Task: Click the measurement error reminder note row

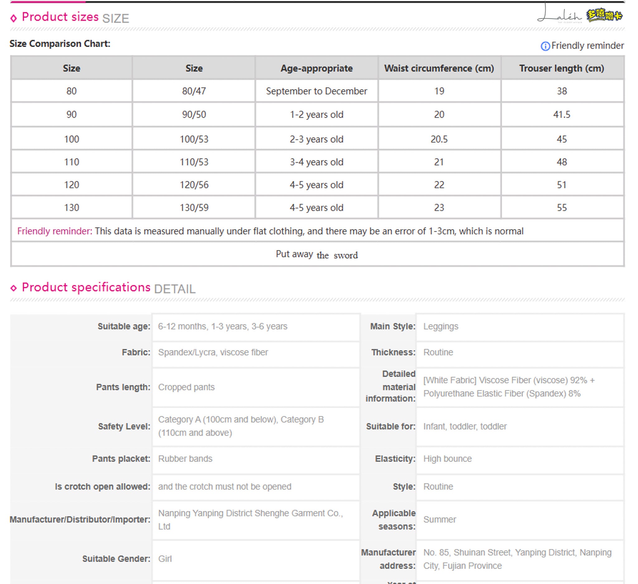Action: (x=317, y=231)
